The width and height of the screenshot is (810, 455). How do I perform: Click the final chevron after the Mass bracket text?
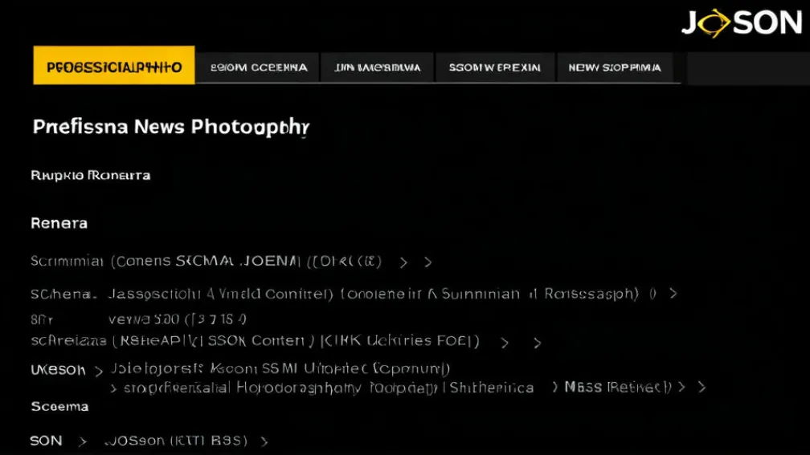[x=702, y=388]
